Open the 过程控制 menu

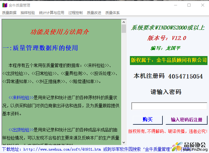(x=76, y=13)
